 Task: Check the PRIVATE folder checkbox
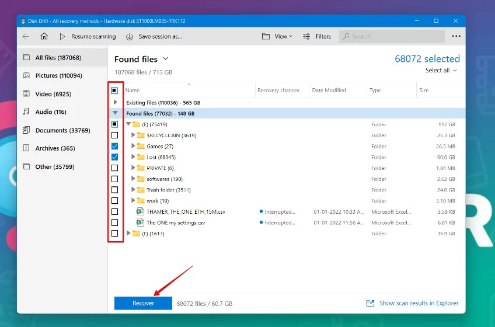click(x=114, y=168)
